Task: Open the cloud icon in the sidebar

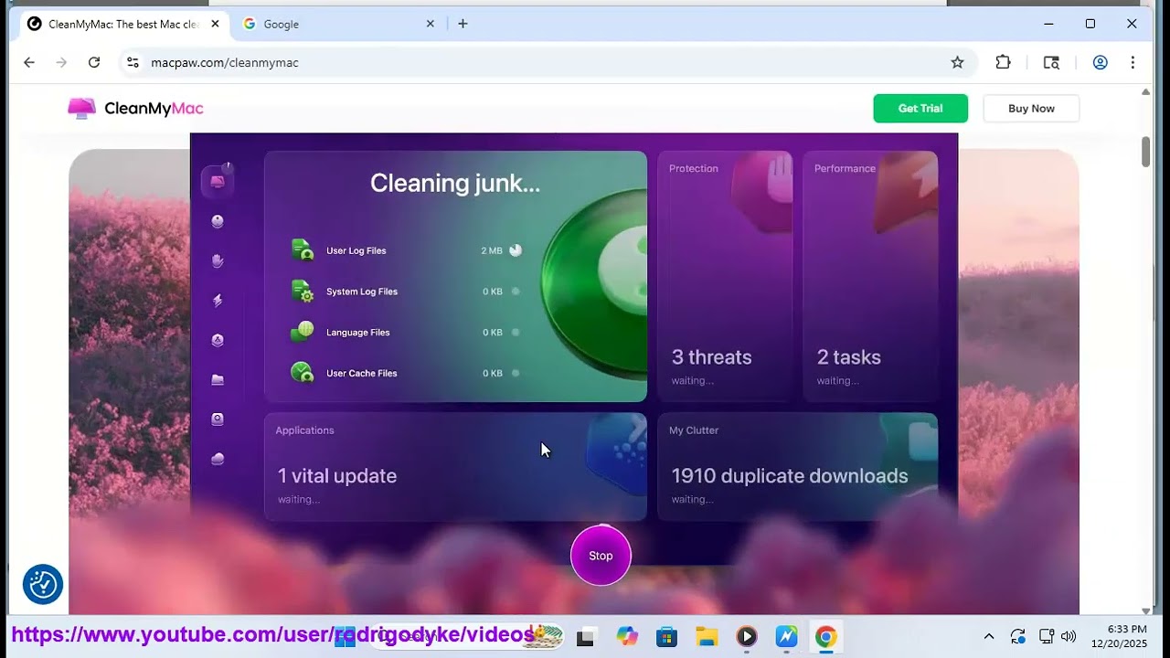Action: [x=218, y=459]
